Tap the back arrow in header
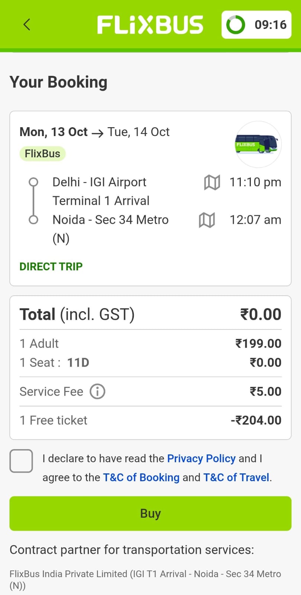Viewport: 301px width, 595px height. (27, 25)
